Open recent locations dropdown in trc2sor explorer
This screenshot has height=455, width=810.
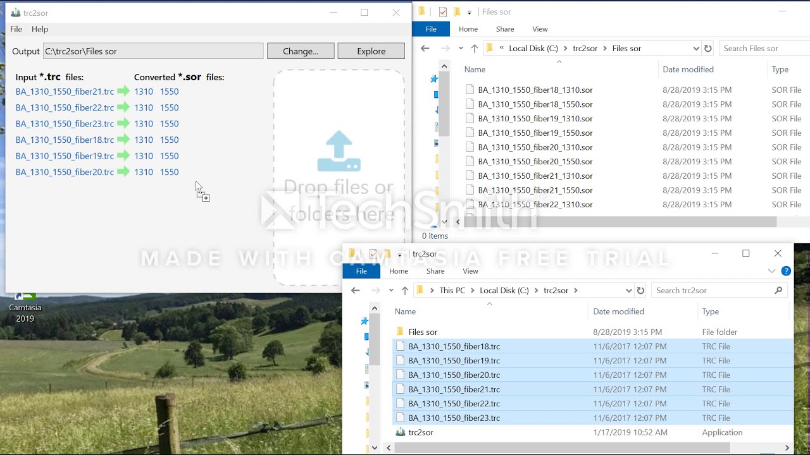[x=391, y=291]
